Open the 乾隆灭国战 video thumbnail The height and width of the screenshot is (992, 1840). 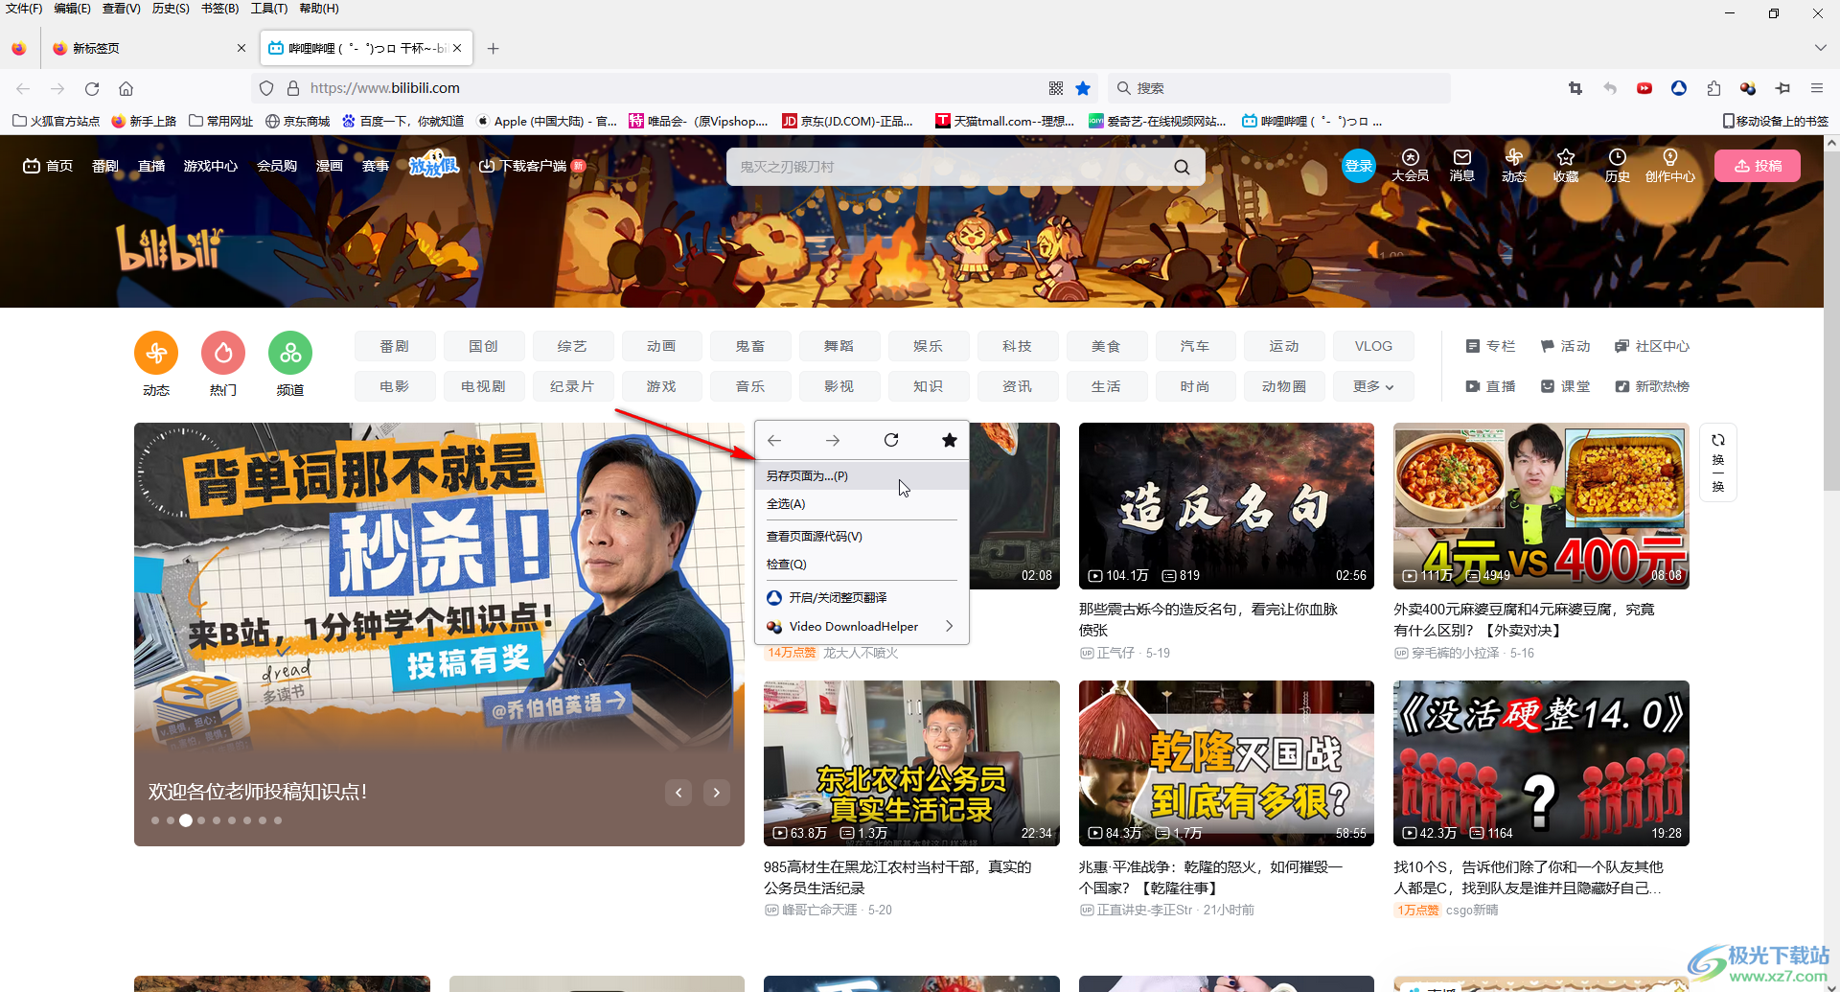[1227, 764]
